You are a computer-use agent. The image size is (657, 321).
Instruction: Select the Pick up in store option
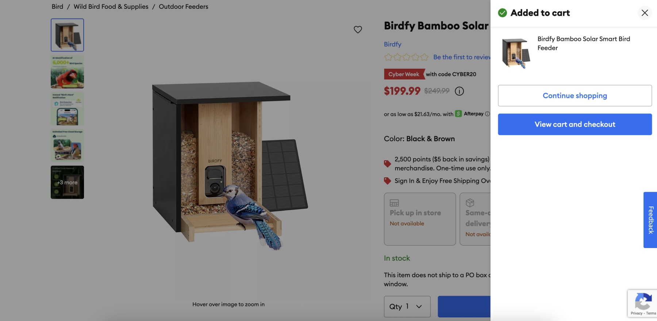(419, 218)
